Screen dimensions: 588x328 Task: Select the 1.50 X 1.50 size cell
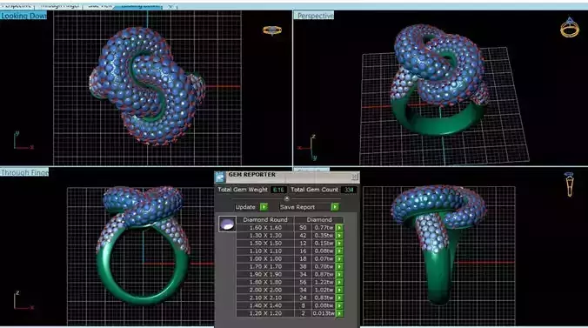(x=265, y=244)
